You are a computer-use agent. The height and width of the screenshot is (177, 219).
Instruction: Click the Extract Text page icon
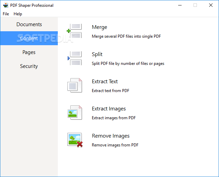click(74, 85)
